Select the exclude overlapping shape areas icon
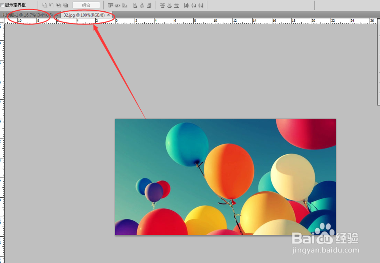This screenshot has width=380, height=263. (65, 5)
